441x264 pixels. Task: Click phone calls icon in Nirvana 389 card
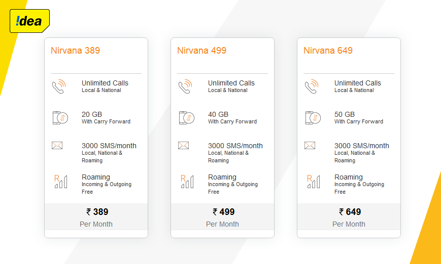[59, 86]
